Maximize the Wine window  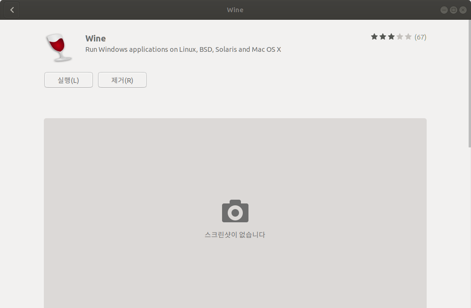[454, 10]
